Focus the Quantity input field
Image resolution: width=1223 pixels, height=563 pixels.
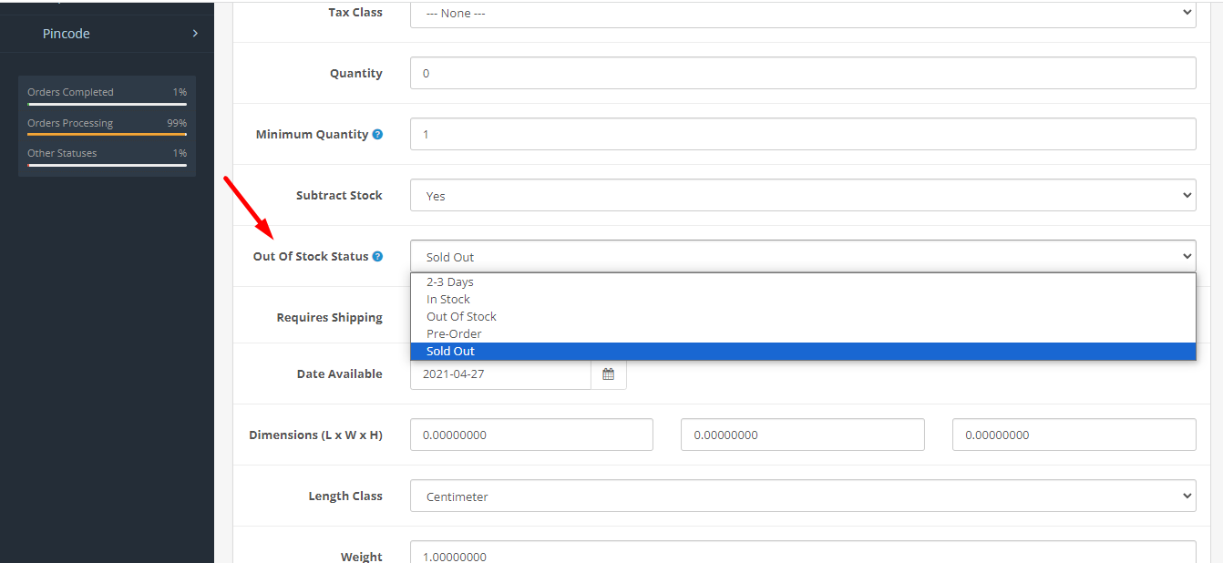click(803, 73)
